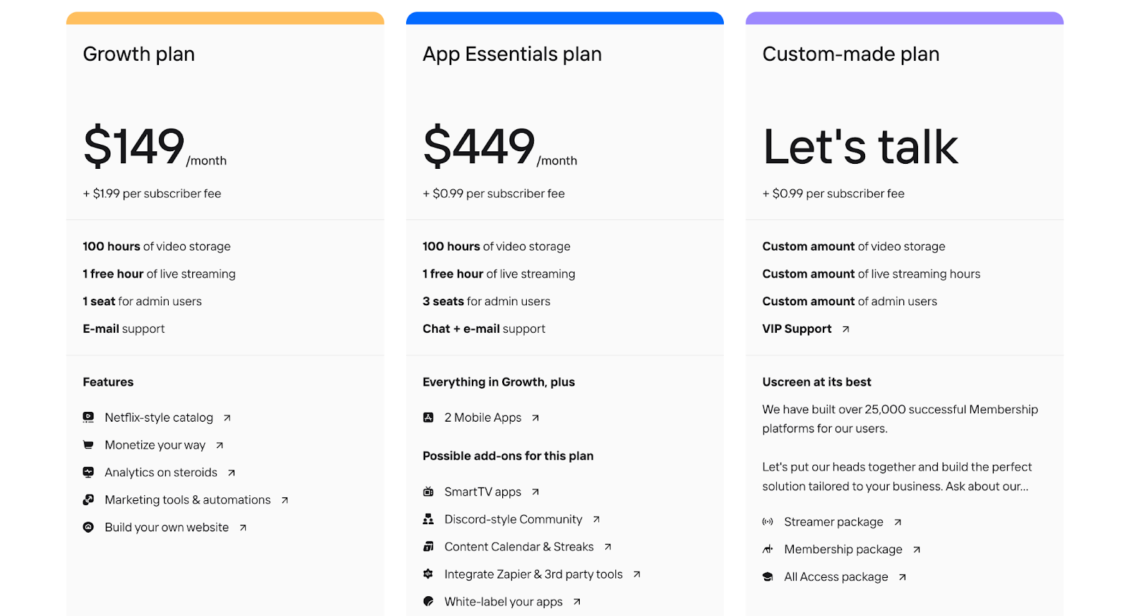Viewport: 1130px width, 616px height.
Task: Click the $449 App Essentials price
Action: coord(478,146)
